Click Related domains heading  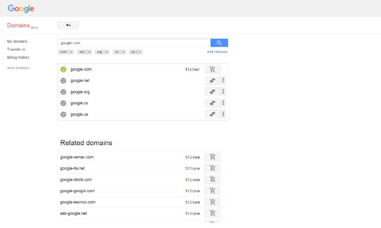pos(86,143)
